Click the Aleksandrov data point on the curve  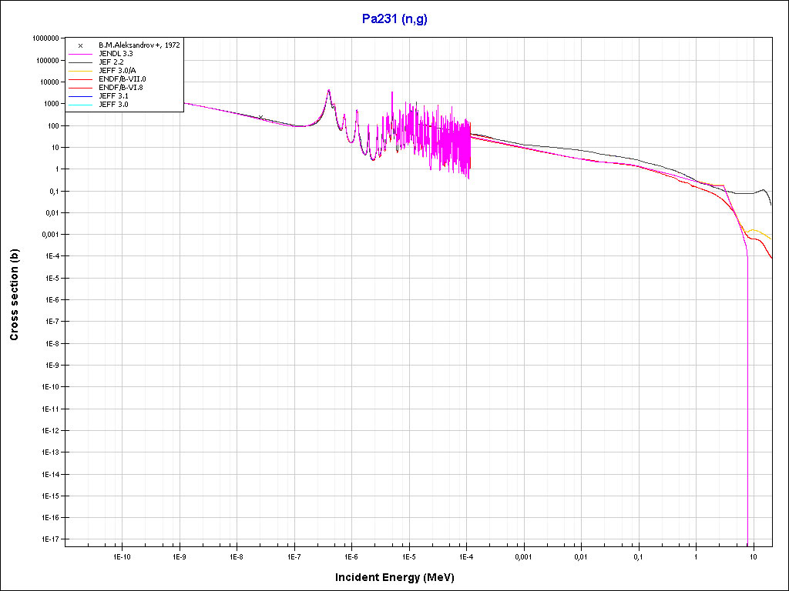point(260,117)
